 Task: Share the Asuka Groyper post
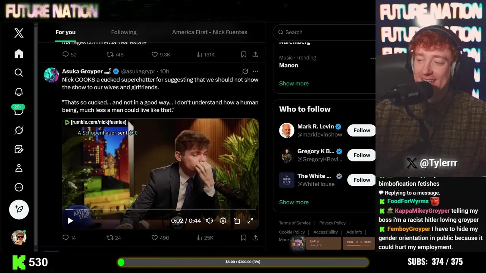(256, 238)
